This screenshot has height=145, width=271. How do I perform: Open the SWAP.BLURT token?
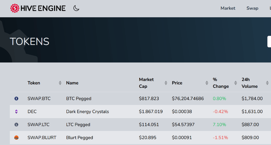(42, 138)
